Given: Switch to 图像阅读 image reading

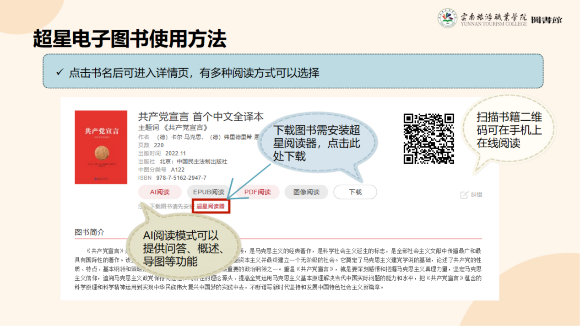Looking at the screenshot, I should (306, 192).
